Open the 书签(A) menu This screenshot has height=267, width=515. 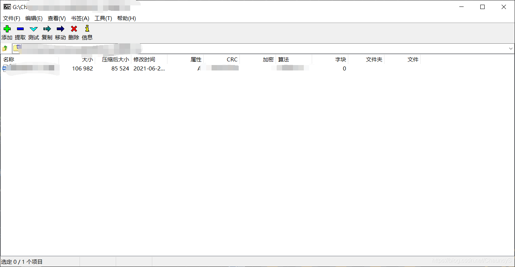[80, 18]
